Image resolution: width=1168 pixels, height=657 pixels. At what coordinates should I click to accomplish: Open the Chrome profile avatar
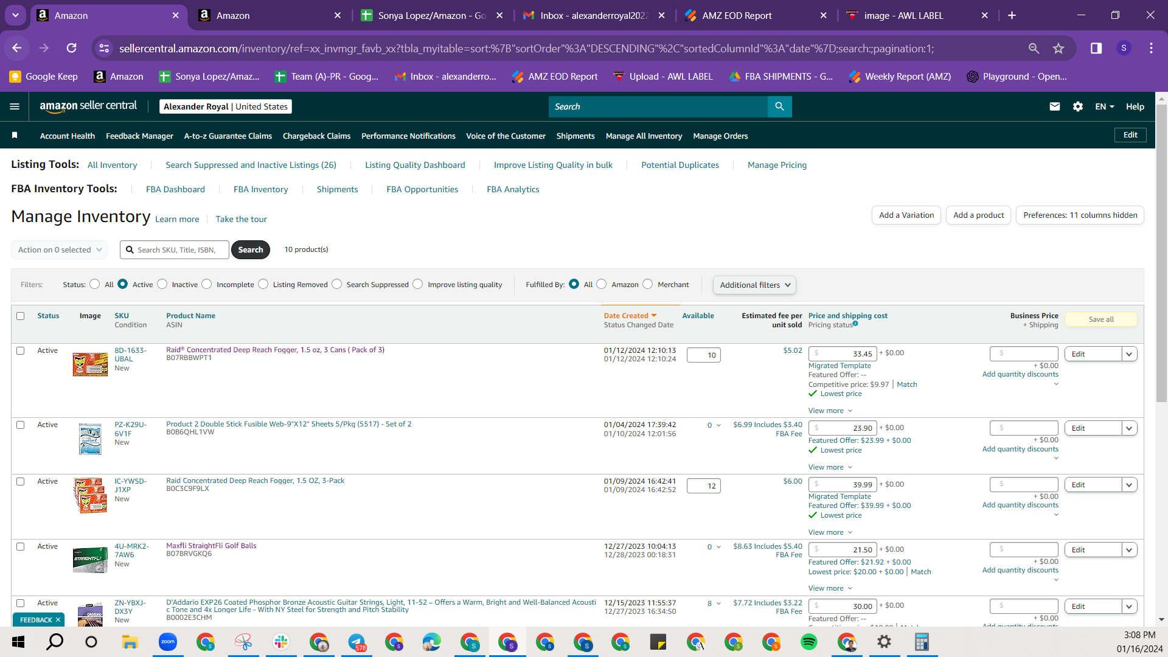pyautogui.click(x=1124, y=48)
